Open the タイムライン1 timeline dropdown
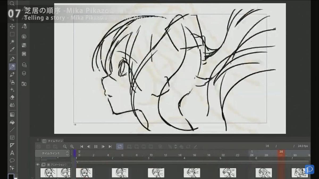The height and width of the screenshot is (179, 319). 53,153
